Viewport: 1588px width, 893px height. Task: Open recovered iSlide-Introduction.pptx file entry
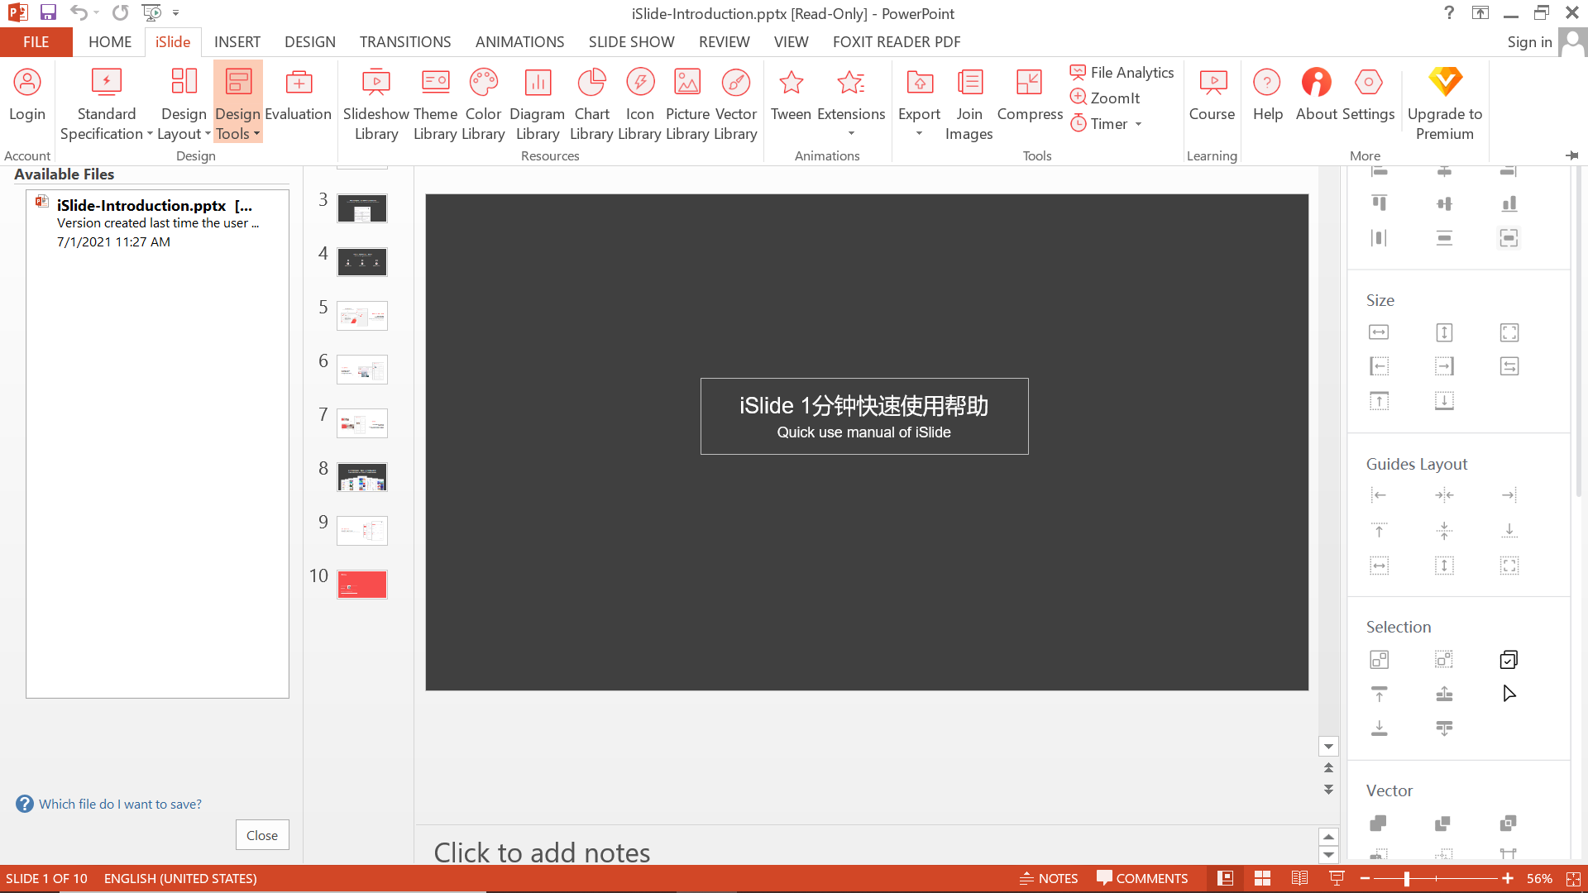point(157,223)
